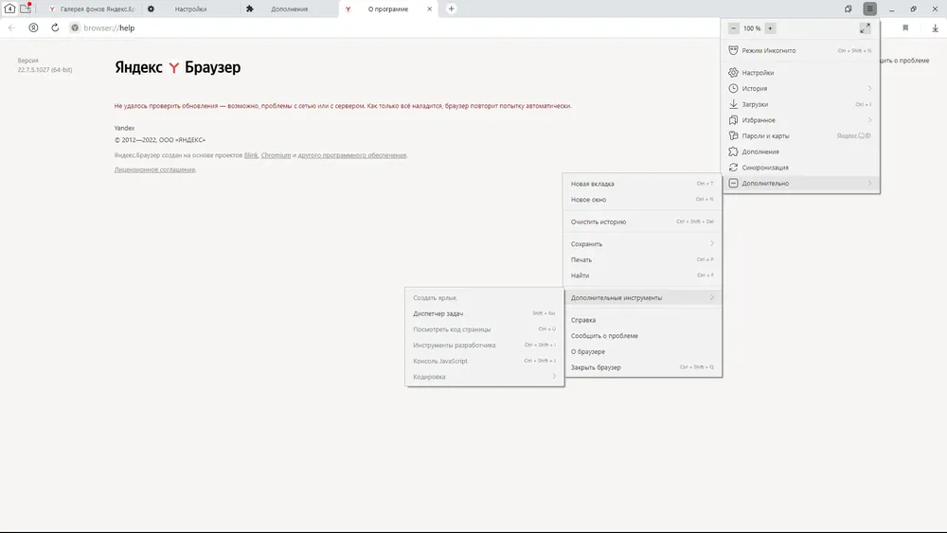Expand Дополнительные инструменты submenu
The height and width of the screenshot is (533, 947).
[642, 297]
